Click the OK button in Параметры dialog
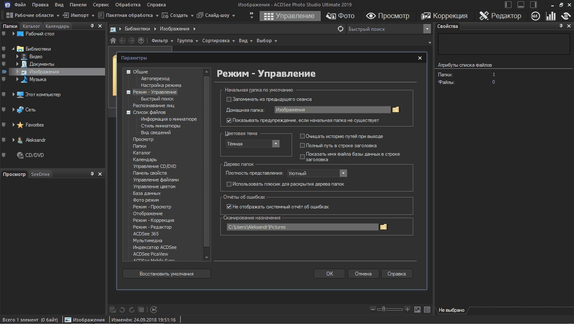574x324 pixels. 330,274
